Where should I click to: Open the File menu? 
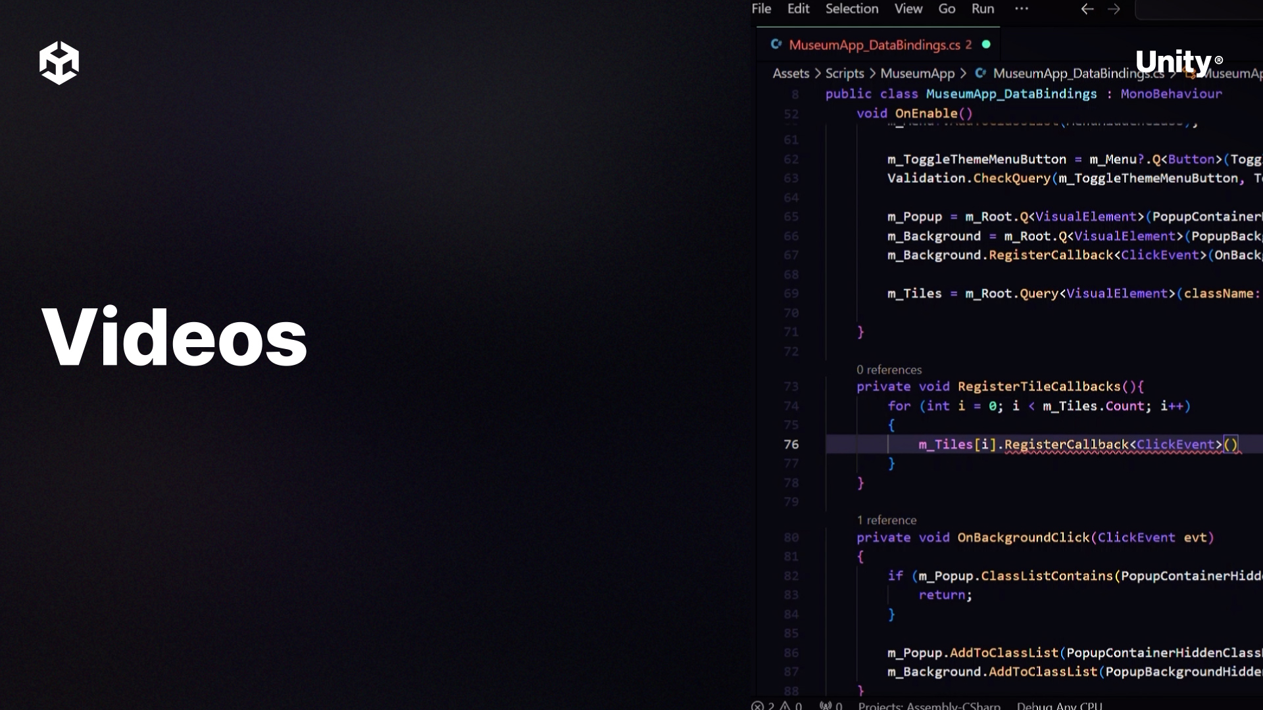(x=761, y=9)
